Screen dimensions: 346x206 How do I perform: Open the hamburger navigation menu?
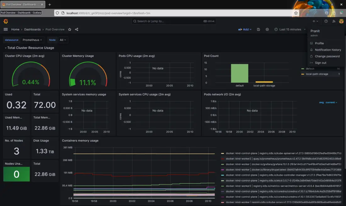6,29
